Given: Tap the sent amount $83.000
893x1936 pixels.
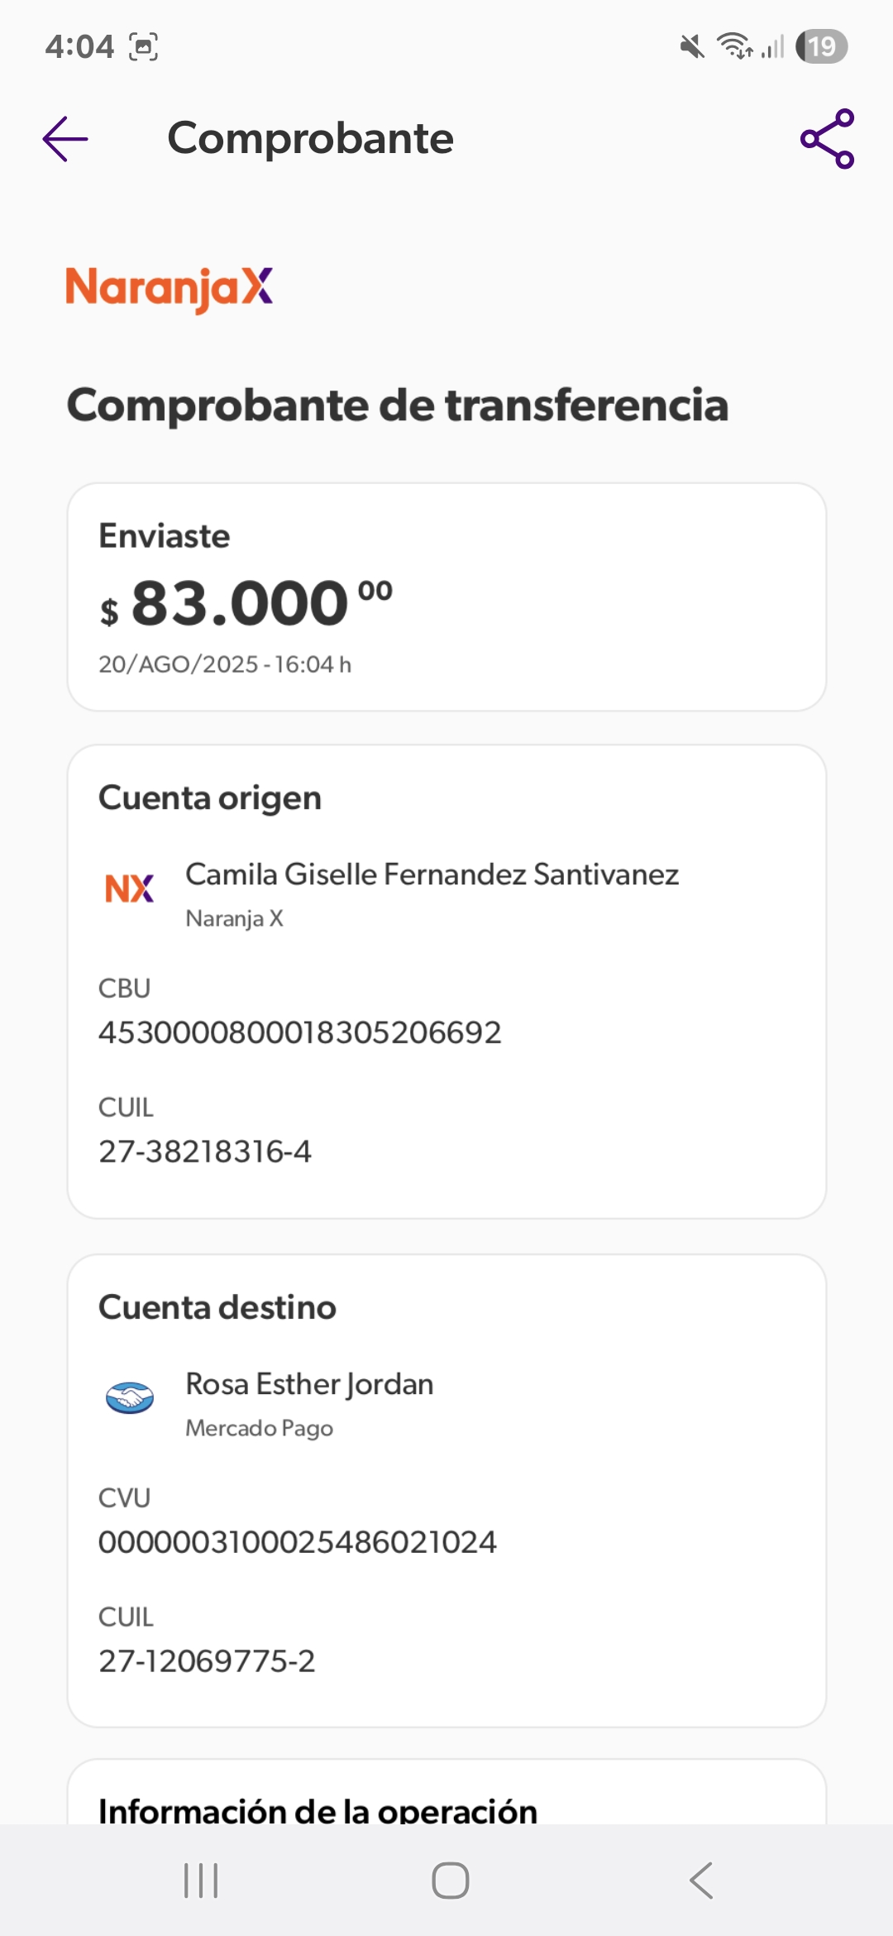Looking at the screenshot, I should (246, 603).
